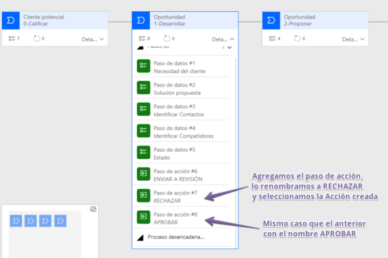Screen dimensions: 388x258
Task: Click the workflow count icon in Calificar stage
Action: pyautogui.click(x=37, y=39)
